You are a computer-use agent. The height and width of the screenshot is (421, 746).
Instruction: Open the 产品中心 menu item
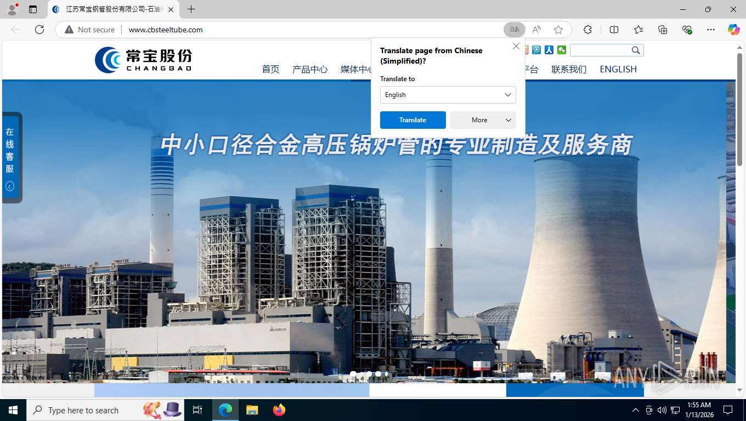pyautogui.click(x=310, y=69)
